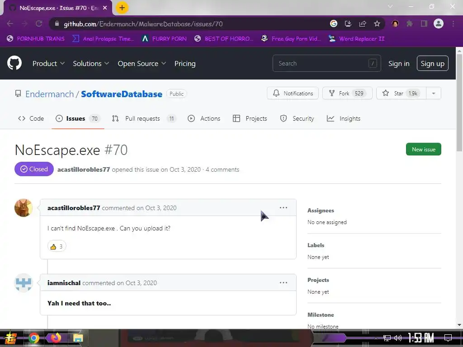Click the Closed status badge

coord(34,169)
